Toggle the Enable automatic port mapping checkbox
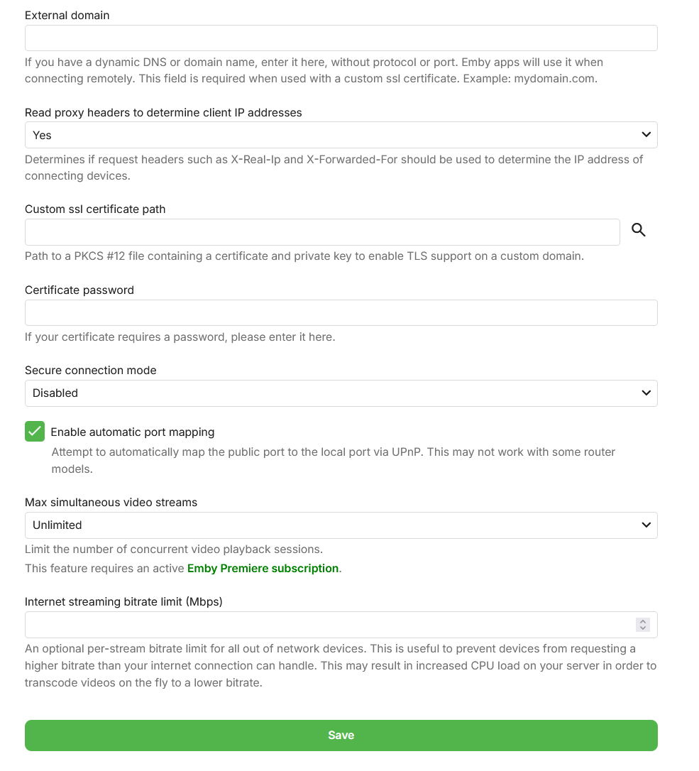This screenshot has height=771, width=699. [35, 432]
